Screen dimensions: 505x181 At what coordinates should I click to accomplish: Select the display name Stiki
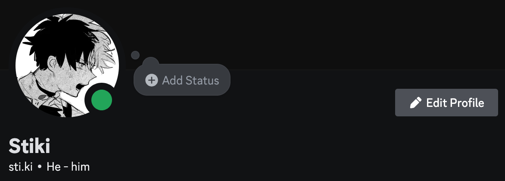point(30,147)
